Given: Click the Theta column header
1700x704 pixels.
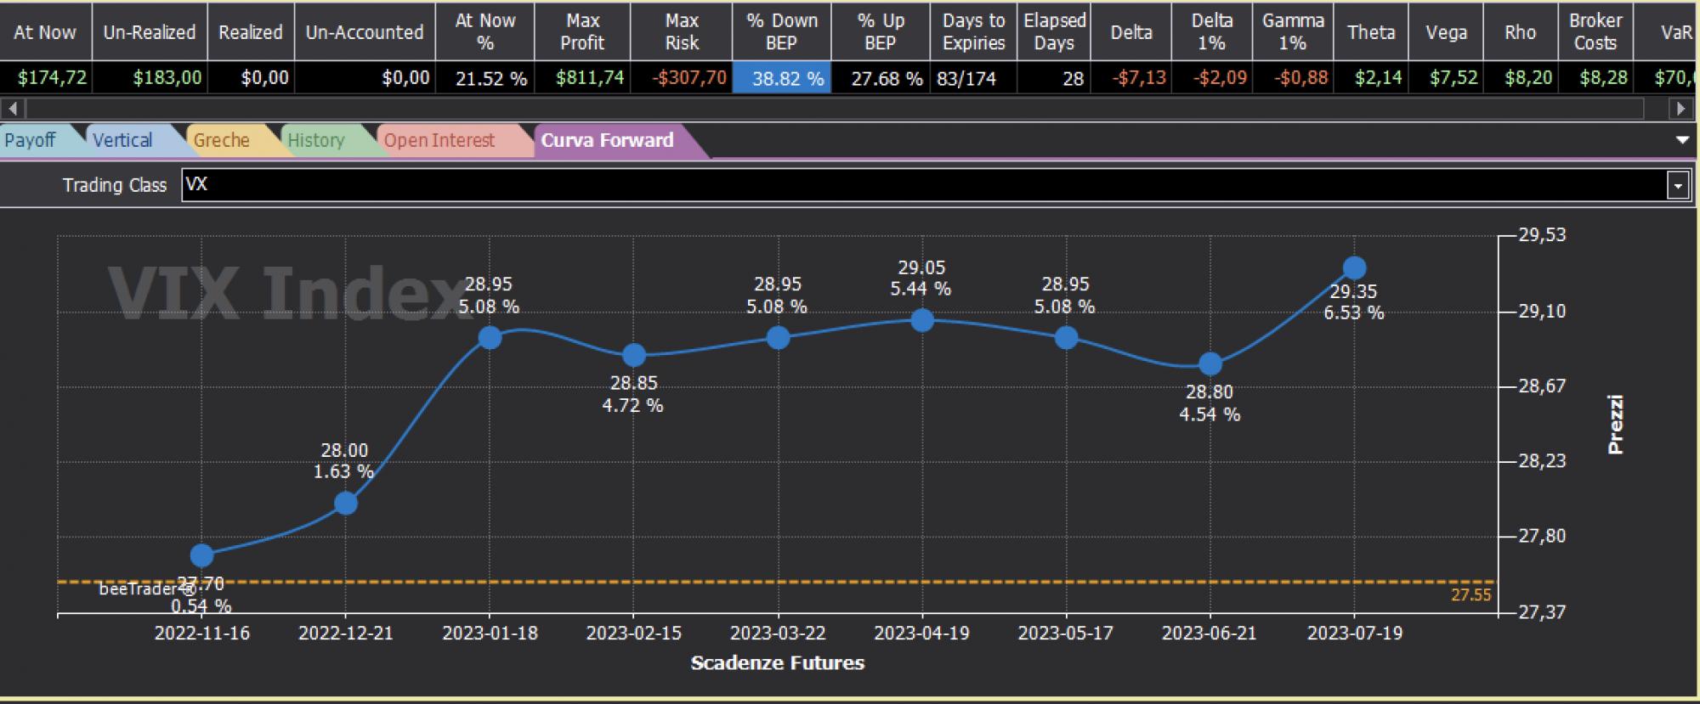Looking at the screenshot, I should click(x=1371, y=31).
